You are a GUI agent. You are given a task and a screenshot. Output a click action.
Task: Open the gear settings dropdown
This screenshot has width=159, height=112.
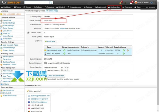[152, 3]
